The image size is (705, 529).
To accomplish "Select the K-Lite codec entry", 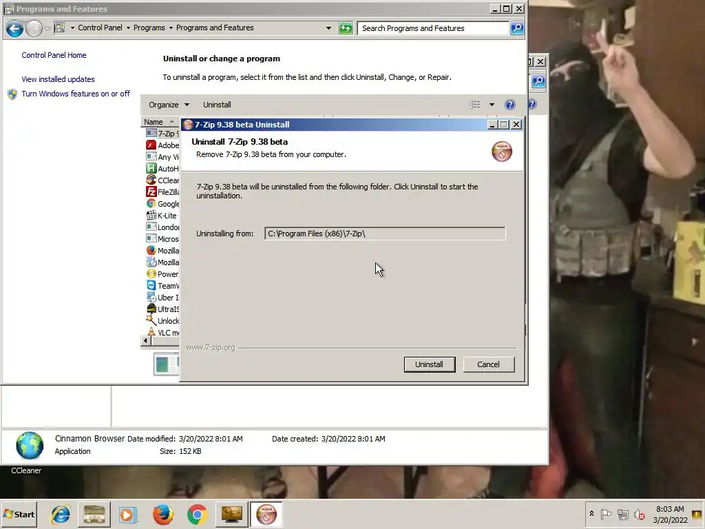I will (x=162, y=215).
